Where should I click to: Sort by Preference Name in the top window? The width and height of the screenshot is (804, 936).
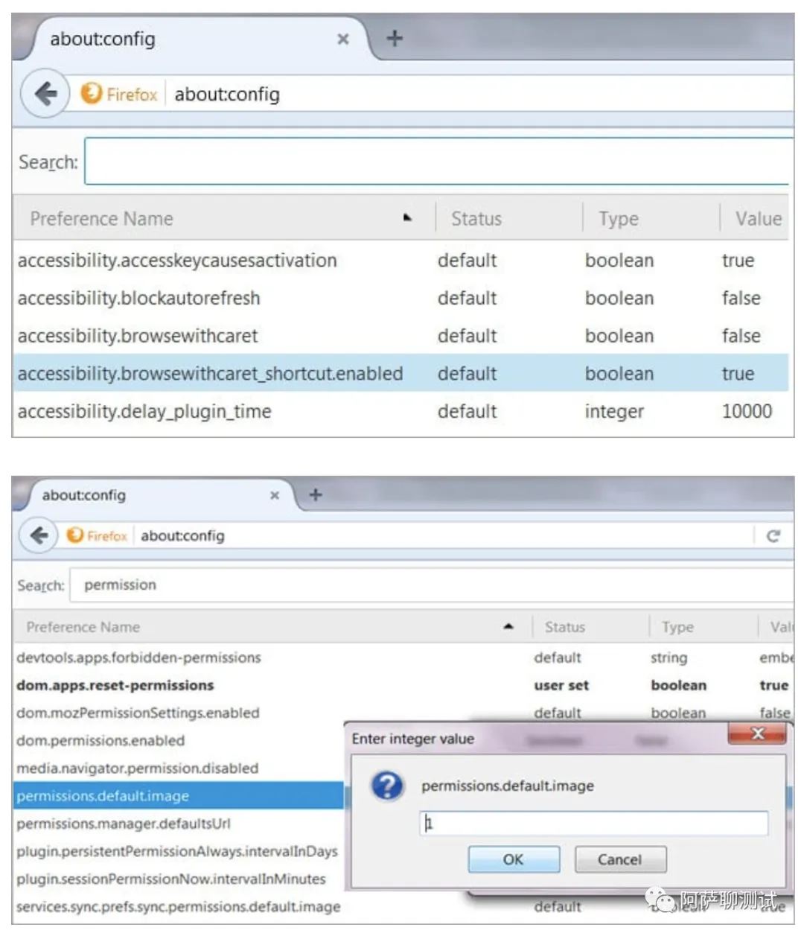coord(101,219)
